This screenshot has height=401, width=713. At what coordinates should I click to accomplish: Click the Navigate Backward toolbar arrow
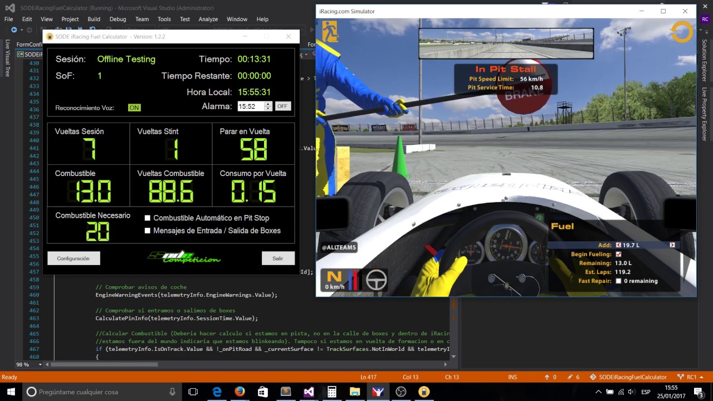click(x=14, y=30)
